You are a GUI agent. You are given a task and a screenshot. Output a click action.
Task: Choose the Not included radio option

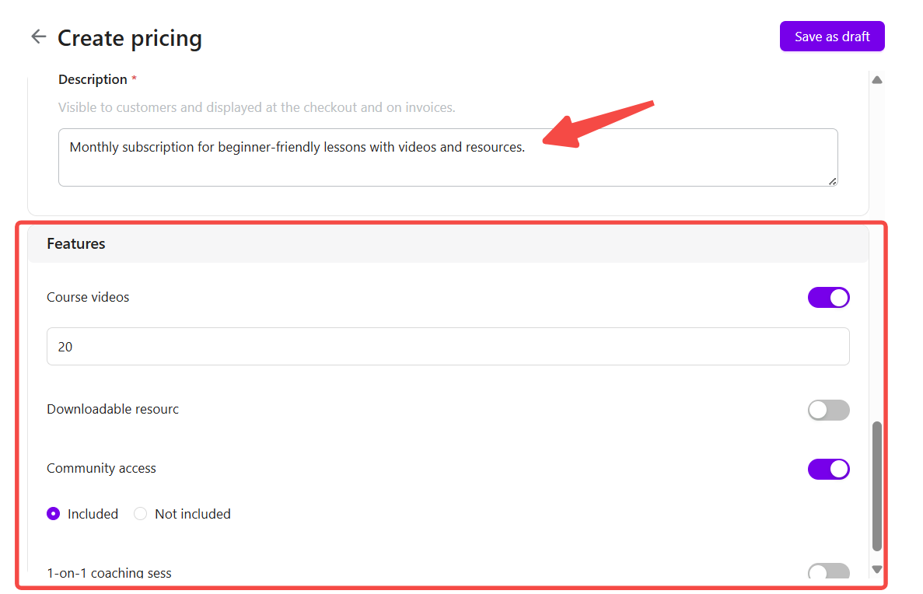pos(141,514)
